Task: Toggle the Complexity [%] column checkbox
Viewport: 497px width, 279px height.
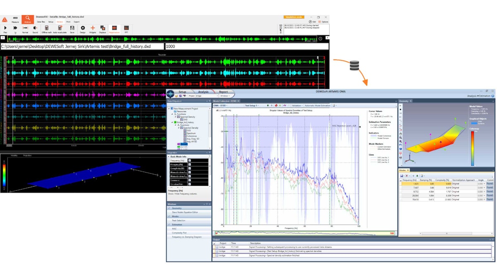Action: (x=190, y=169)
